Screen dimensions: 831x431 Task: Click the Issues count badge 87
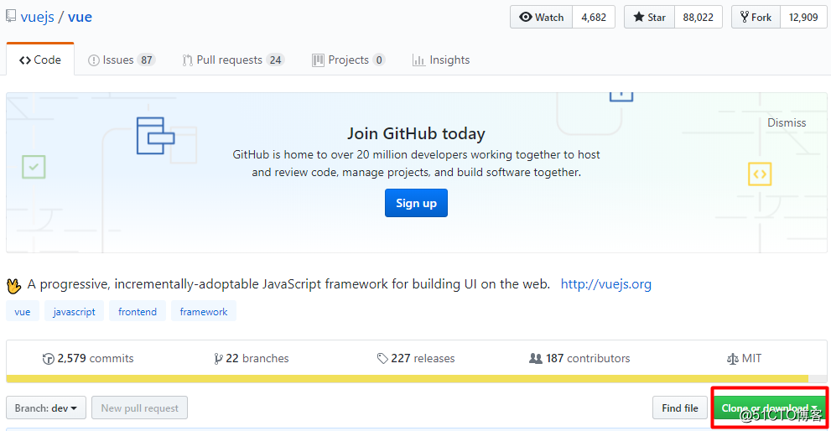[146, 60]
